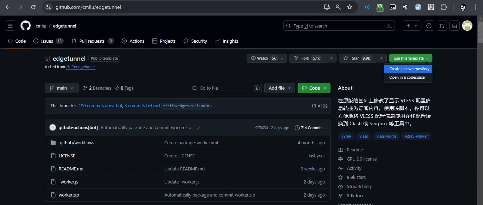Switch to the Projects tab
Image resolution: width=483 pixels, height=205 pixels.
(x=163, y=41)
